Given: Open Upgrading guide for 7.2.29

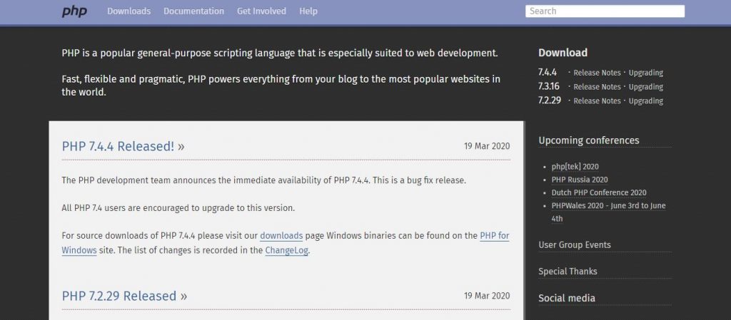Looking at the screenshot, I should pos(645,101).
